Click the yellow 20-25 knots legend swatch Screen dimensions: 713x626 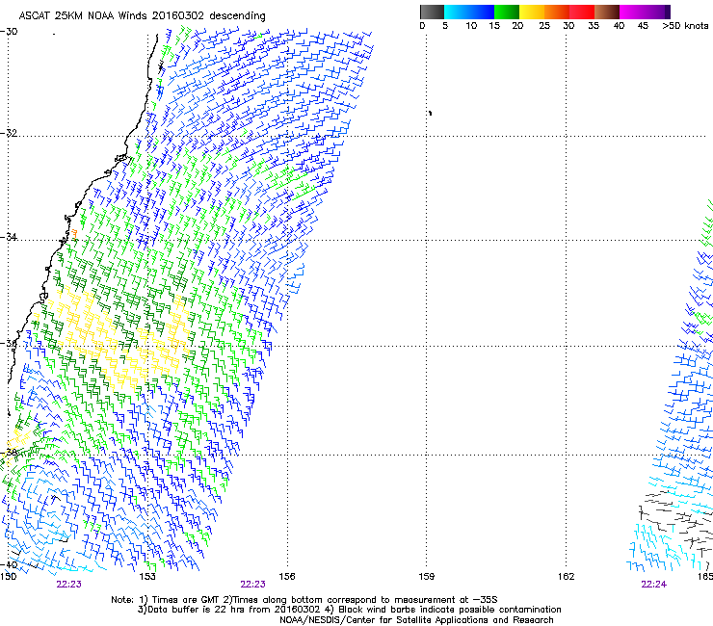pos(532,12)
